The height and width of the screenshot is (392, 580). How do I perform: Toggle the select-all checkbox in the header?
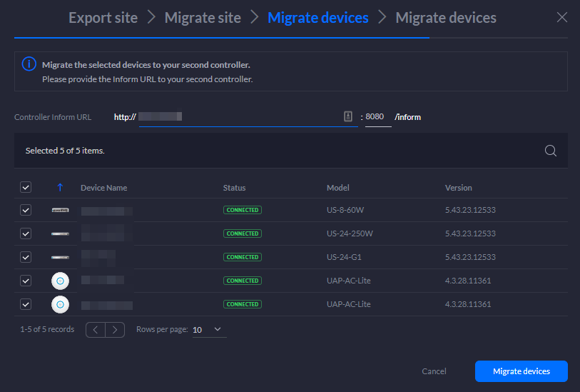click(26, 187)
